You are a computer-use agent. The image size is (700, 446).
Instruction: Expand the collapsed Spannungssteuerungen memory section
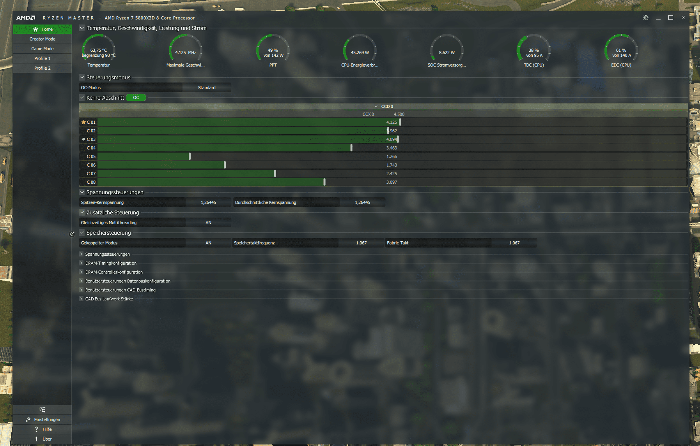81,254
